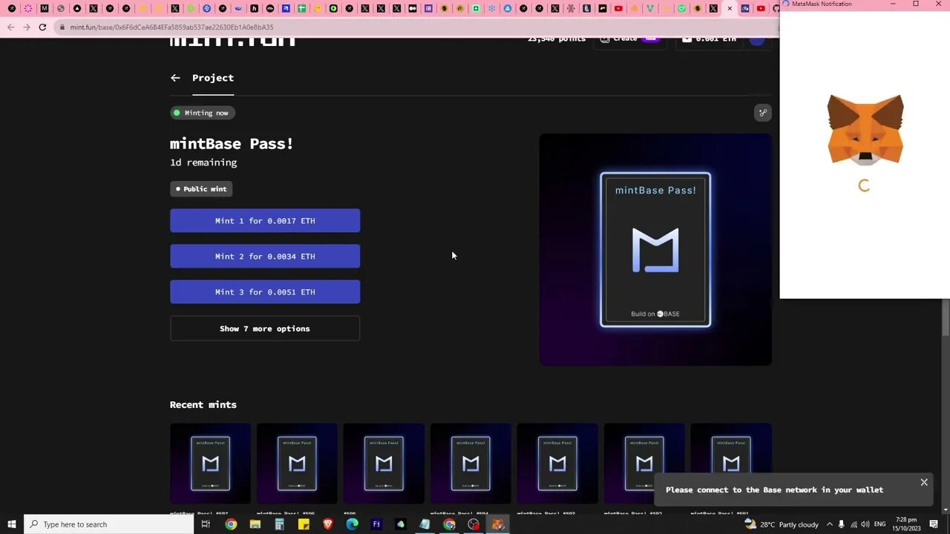Open MetaMask fox icon in taskbar
The width and height of the screenshot is (950, 534).
[498, 524]
